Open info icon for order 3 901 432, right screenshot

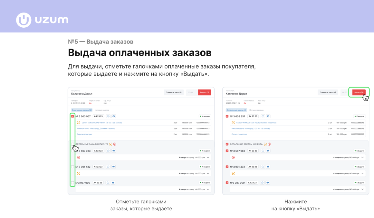[x=263, y=167]
